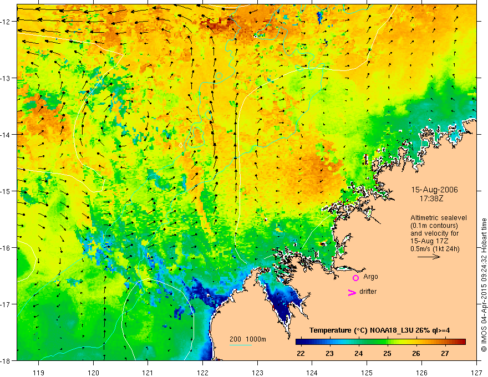Click the longitude axis label '127'

coord(476,373)
